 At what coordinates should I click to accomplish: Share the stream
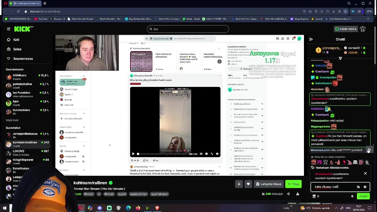click(x=288, y=194)
